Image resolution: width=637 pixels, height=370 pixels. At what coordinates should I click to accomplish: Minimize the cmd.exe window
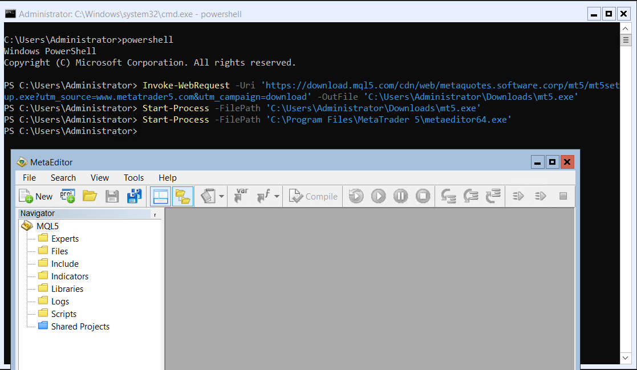pos(594,14)
